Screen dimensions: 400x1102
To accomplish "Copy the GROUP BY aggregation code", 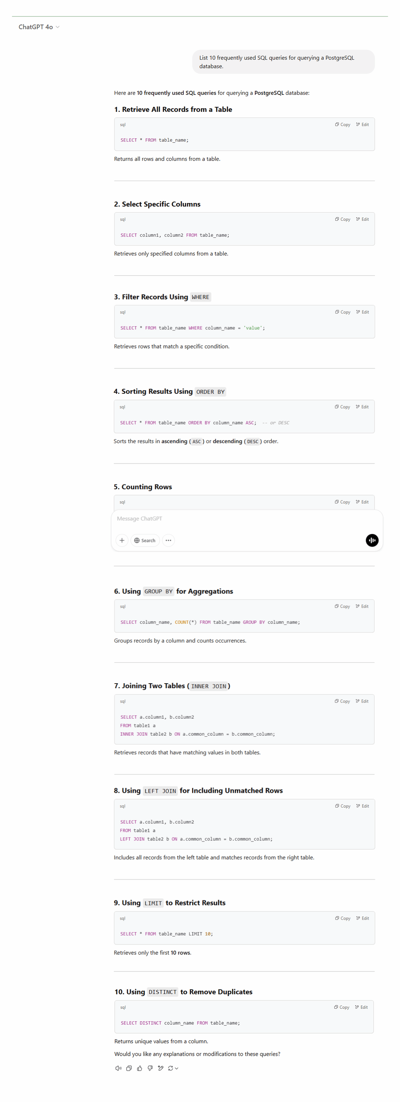I will 342,606.
